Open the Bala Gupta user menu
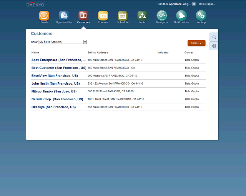Screen dimensions: 246x196 (207, 4)
